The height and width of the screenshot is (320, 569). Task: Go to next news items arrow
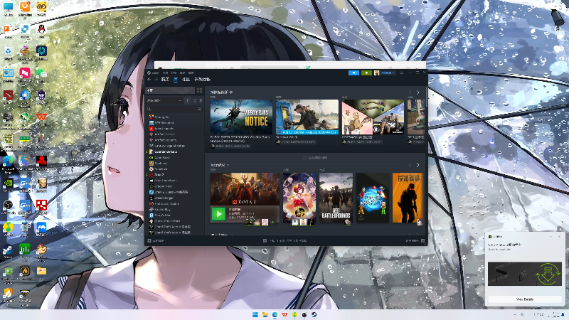(x=418, y=92)
